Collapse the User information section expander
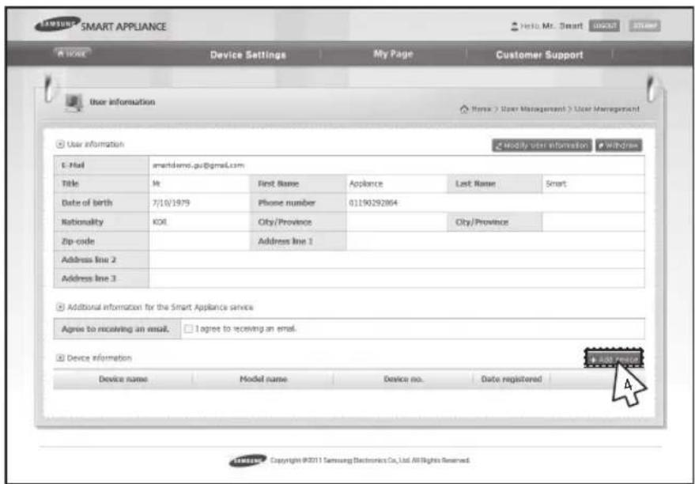The height and width of the screenshot is (484, 695). (x=59, y=144)
